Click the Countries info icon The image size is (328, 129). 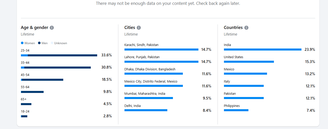coord(246,28)
